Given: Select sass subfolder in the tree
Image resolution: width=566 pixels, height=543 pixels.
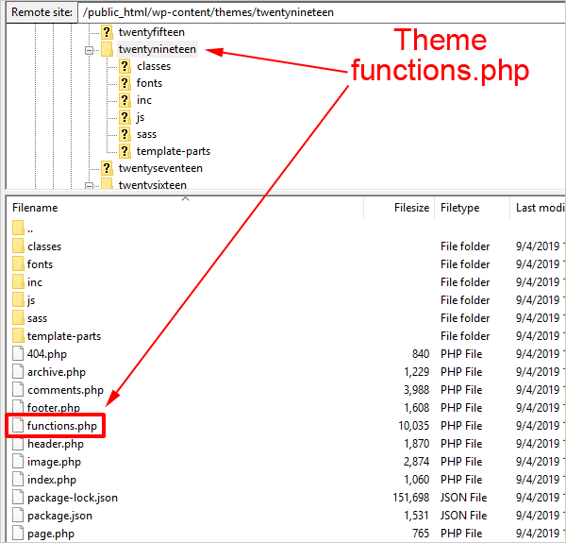Looking at the screenshot, I should [x=146, y=134].
